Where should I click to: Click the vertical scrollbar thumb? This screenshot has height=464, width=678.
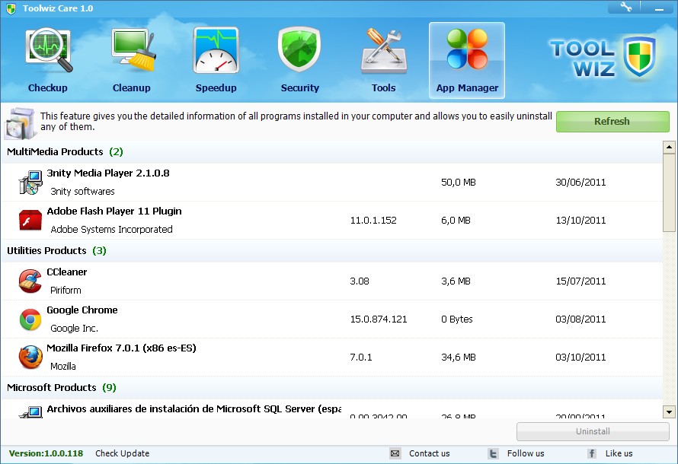click(x=669, y=192)
